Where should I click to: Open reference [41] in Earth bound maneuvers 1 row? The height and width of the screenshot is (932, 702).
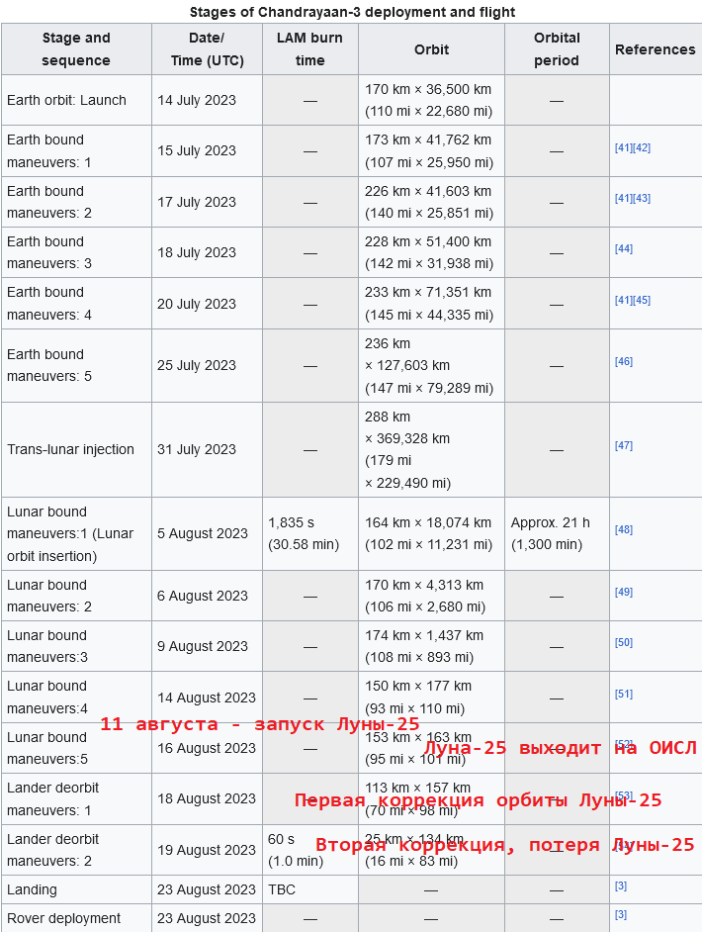tap(624, 148)
